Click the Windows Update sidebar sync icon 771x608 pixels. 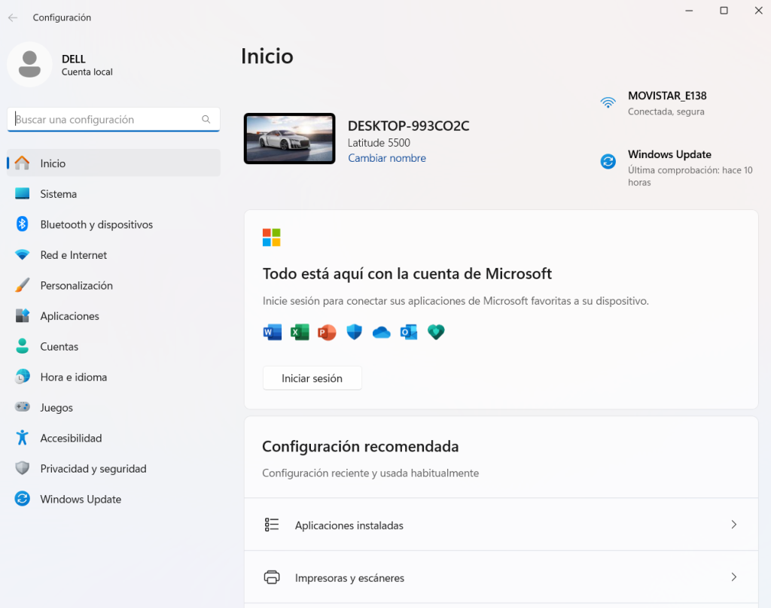click(x=22, y=498)
